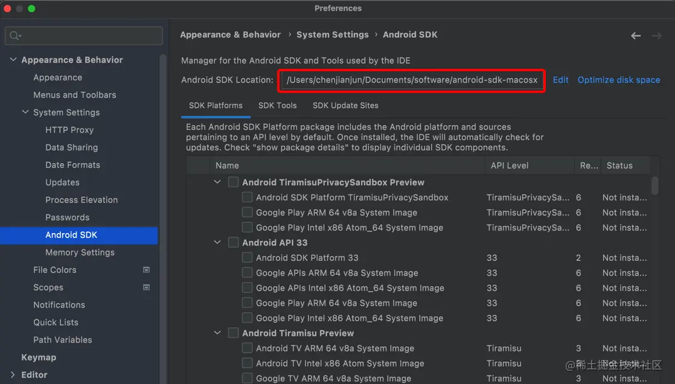Select Date Formats settings
The width and height of the screenshot is (675, 384).
coord(72,165)
